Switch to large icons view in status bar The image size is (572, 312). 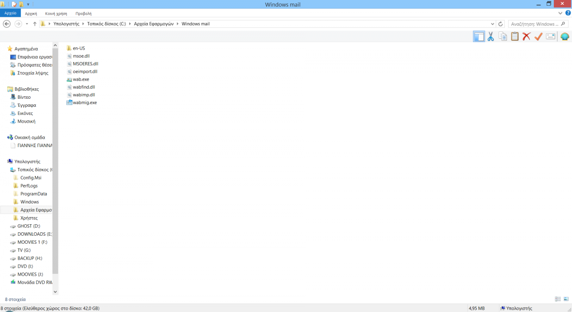pyautogui.click(x=566, y=299)
